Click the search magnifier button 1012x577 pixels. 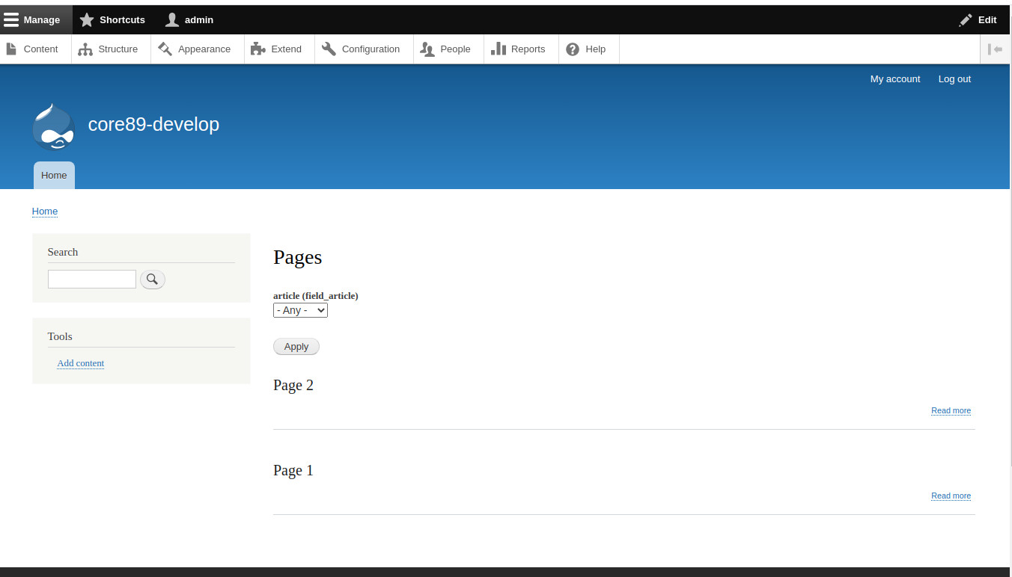pos(152,279)
